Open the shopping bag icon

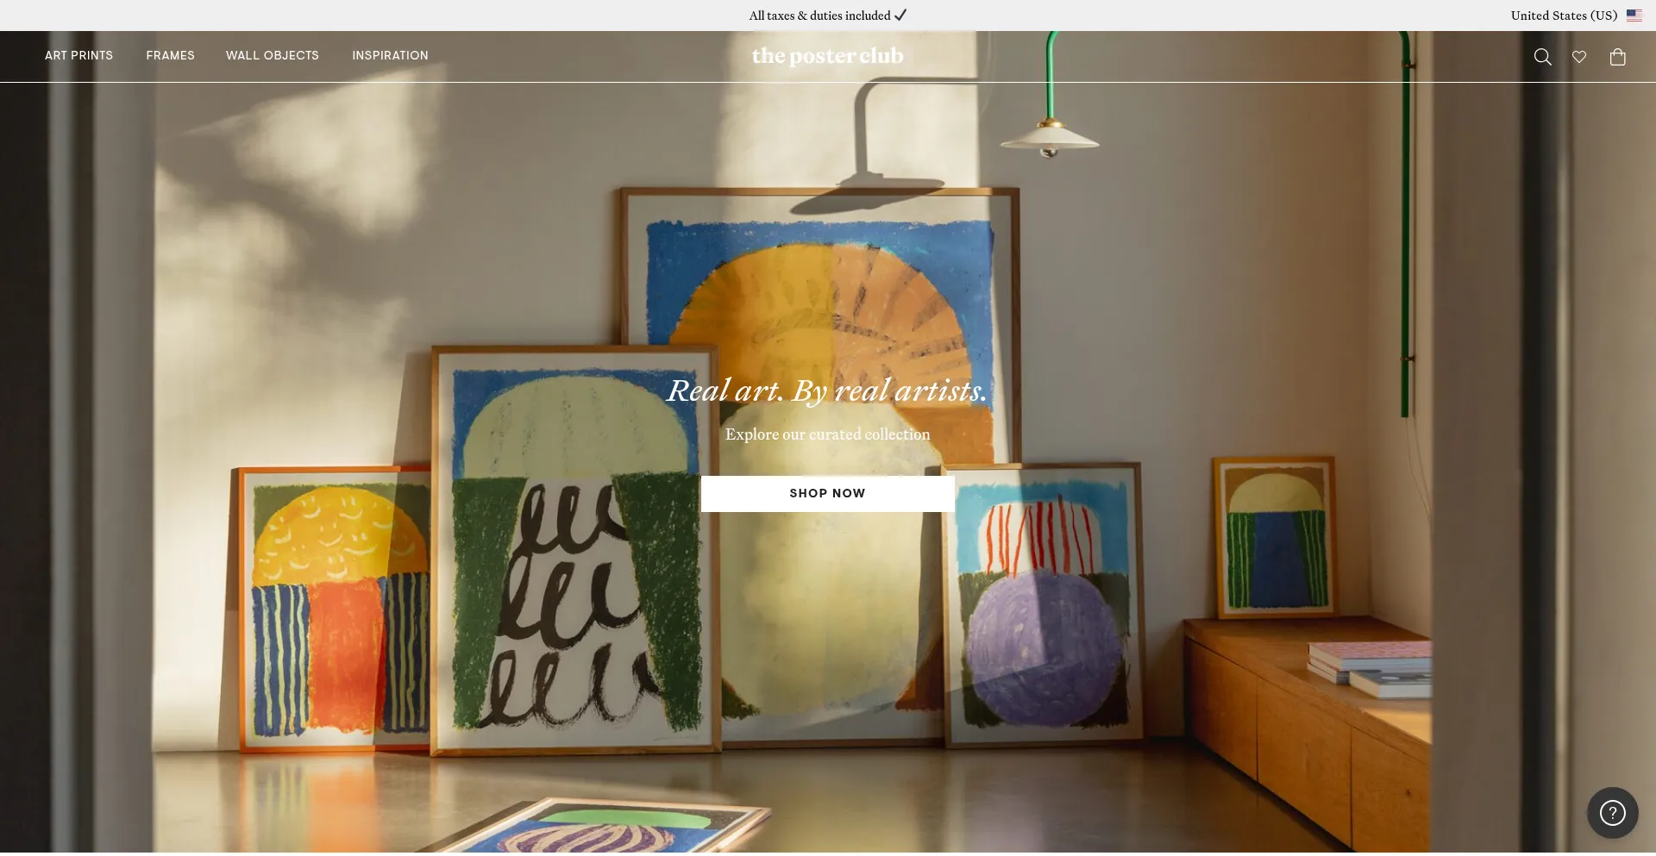pyautogui.click(x=1618, y=57)
